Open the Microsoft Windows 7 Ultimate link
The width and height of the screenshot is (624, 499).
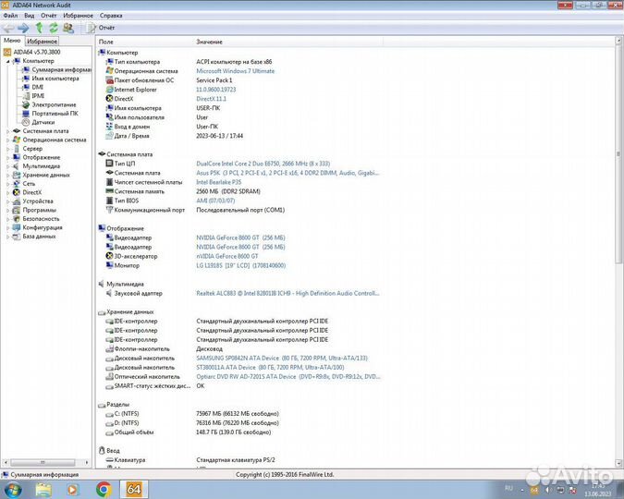[x=235, y=71]
